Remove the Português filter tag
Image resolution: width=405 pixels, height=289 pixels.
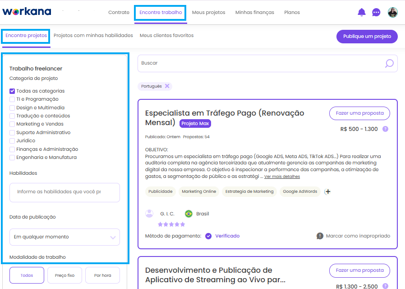pos(167,86)
